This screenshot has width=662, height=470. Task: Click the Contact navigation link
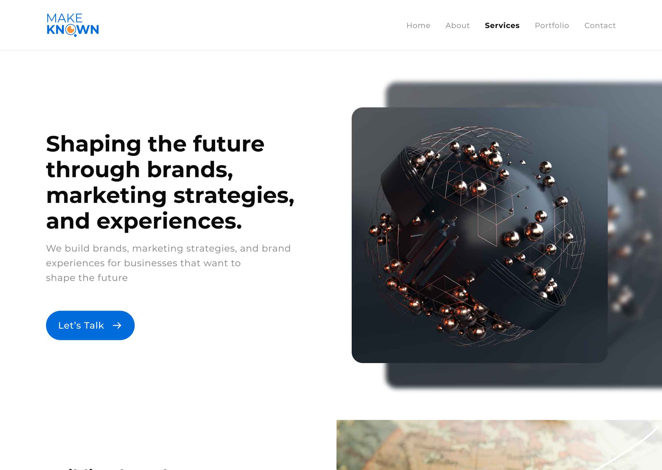(x=600, y=26)
